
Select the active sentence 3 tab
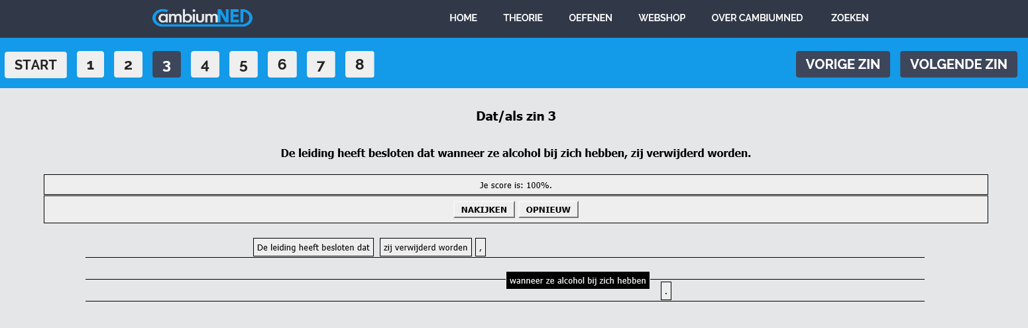point(166,65)
